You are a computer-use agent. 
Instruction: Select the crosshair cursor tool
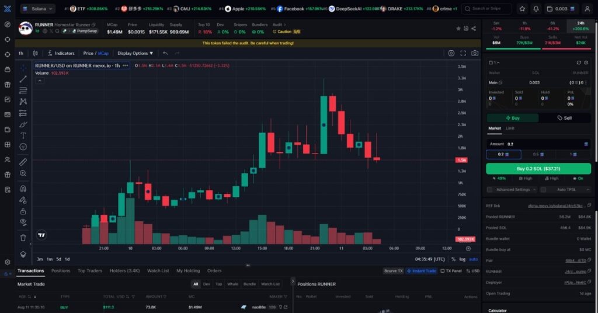23,68
